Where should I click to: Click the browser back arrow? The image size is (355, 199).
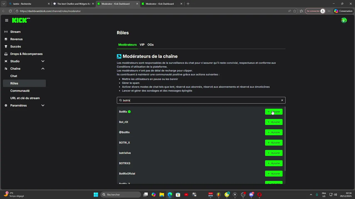[x=4, y=11]
